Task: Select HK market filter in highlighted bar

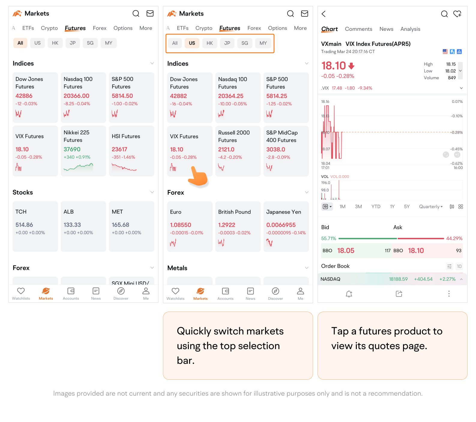Action: 209,43
